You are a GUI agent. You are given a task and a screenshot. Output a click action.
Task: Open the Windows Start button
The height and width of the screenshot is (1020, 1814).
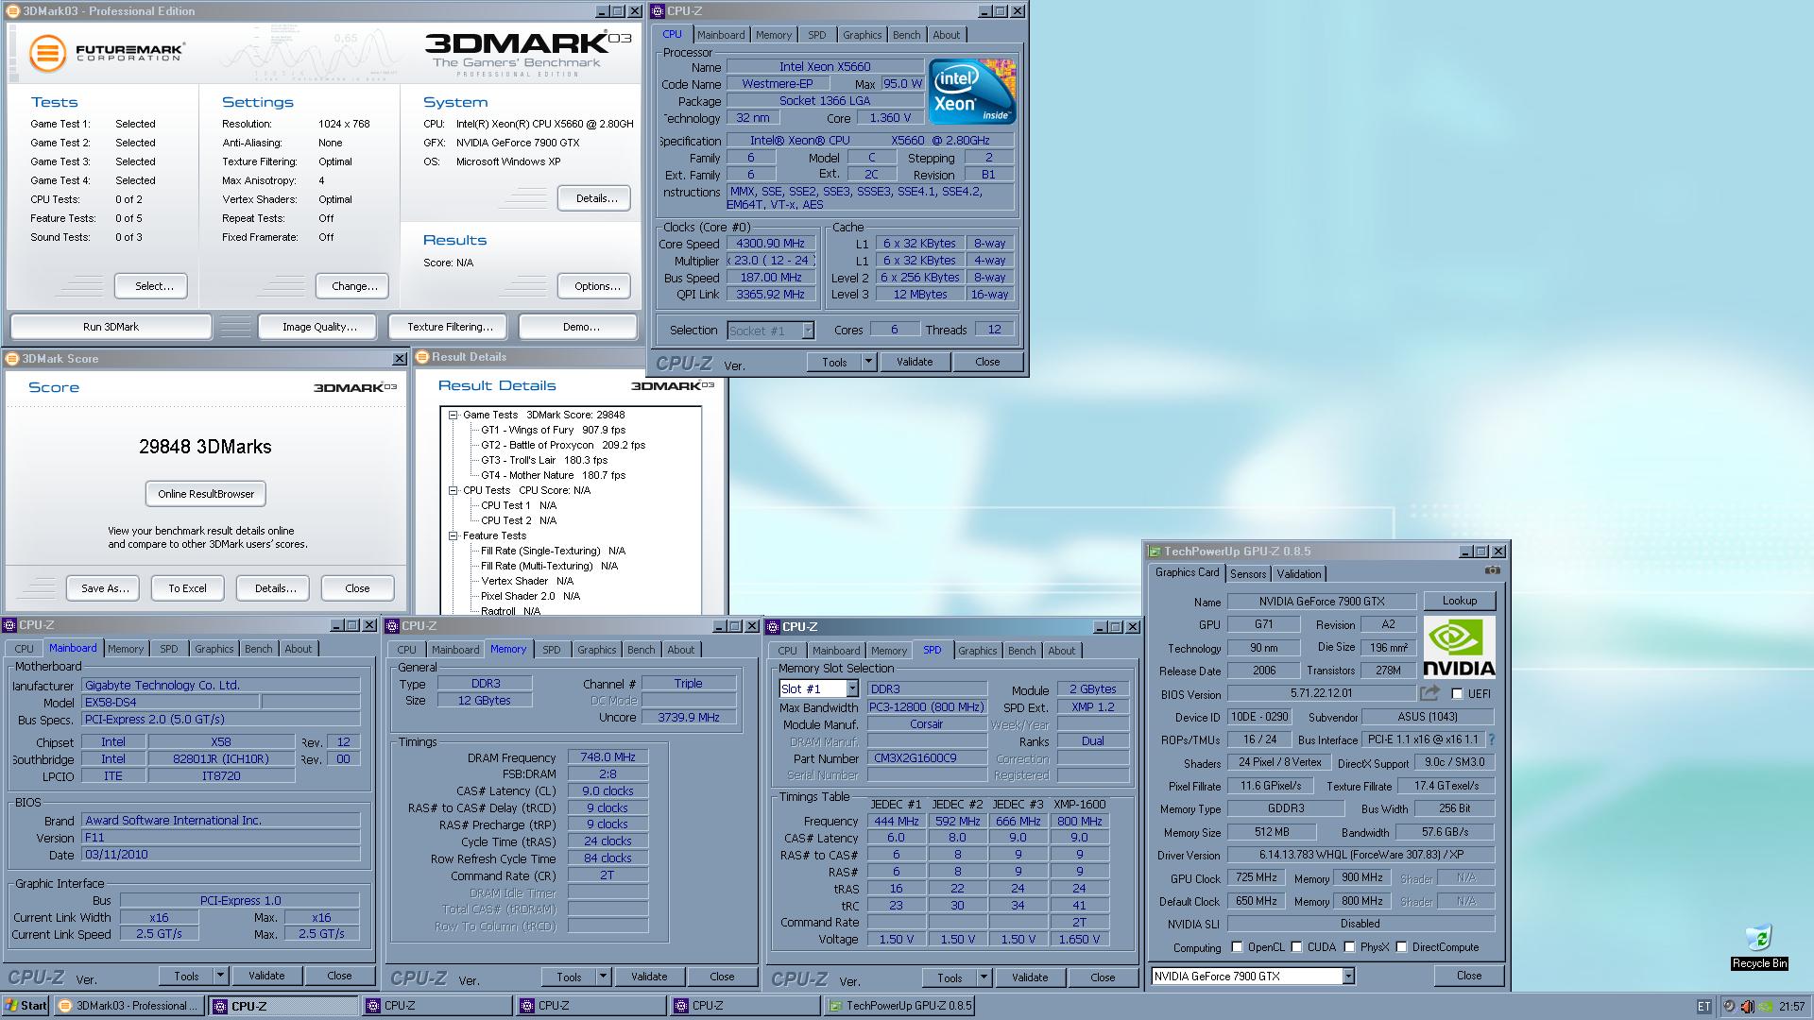(26, 1006)
